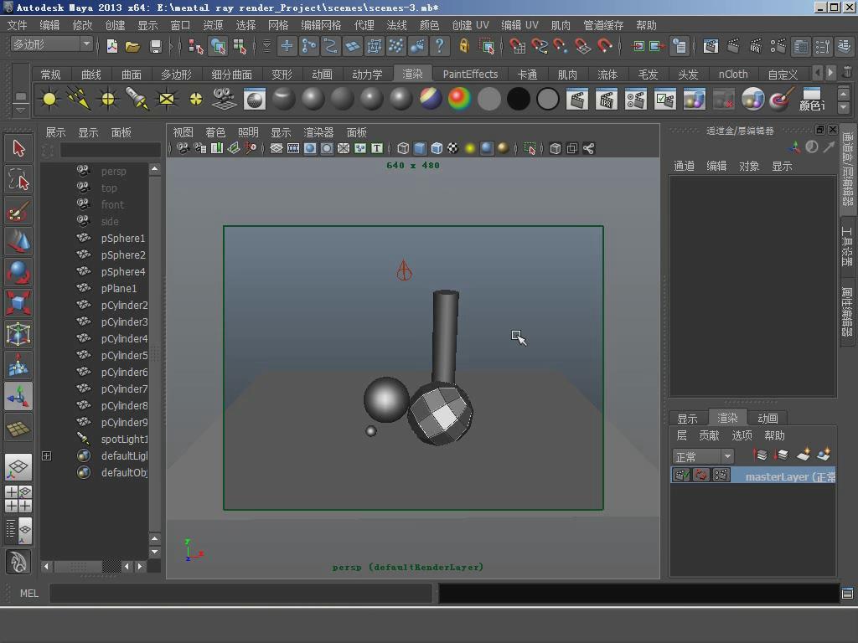
Task: Create an ambient light from shelf
Action: pyautogui.click(x=49, y=99)
